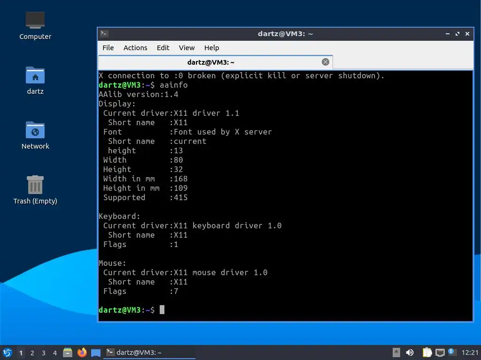Click the 'X connection to :0 broken' line
The height and width of the screenshot is (360, 481).
tap(241, 75)
